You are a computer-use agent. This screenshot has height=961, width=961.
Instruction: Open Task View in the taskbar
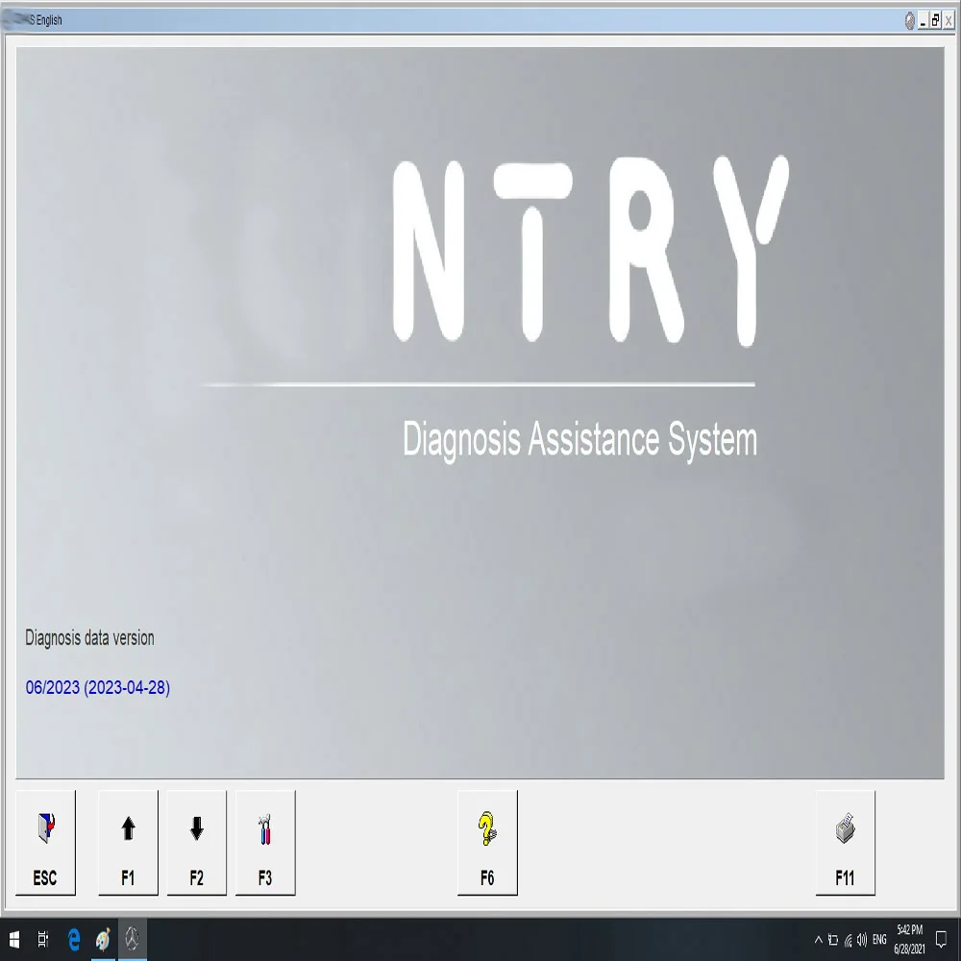pyautogui.click(x=43, y=939)
